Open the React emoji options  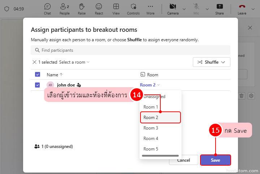99,8
